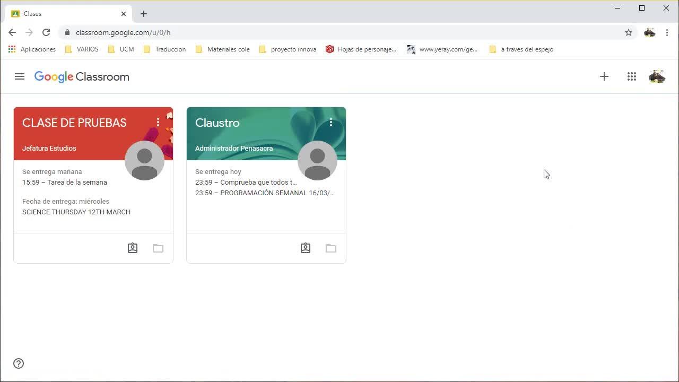Close the Chrome window

(666, 8)
